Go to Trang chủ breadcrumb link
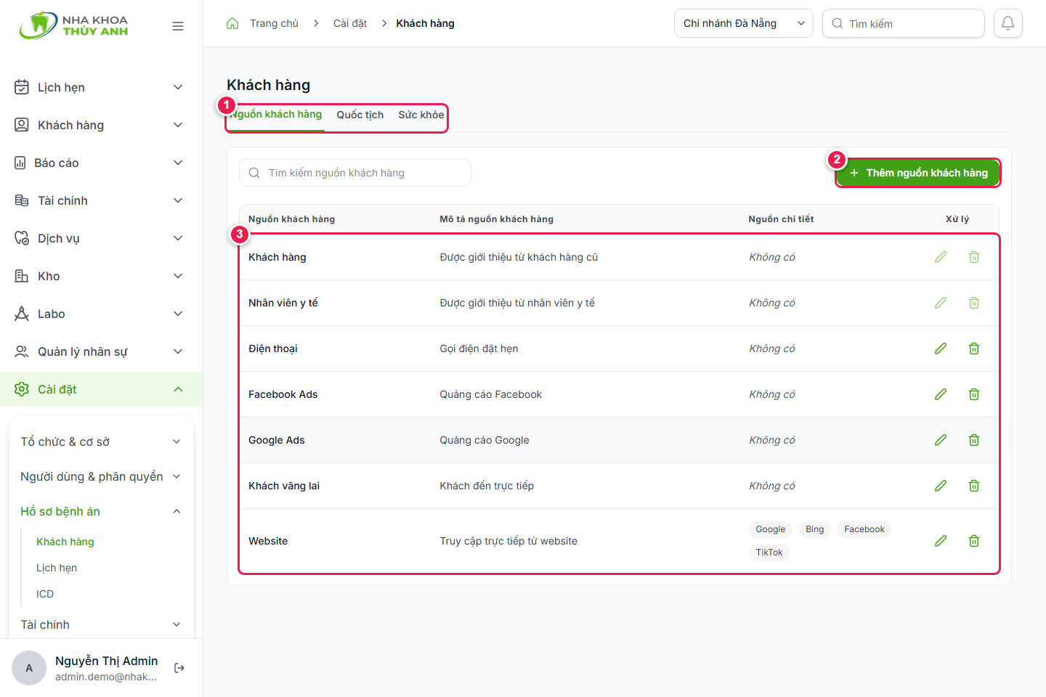The height and width of the screenshot is (697, 1046). pos(274,23)
